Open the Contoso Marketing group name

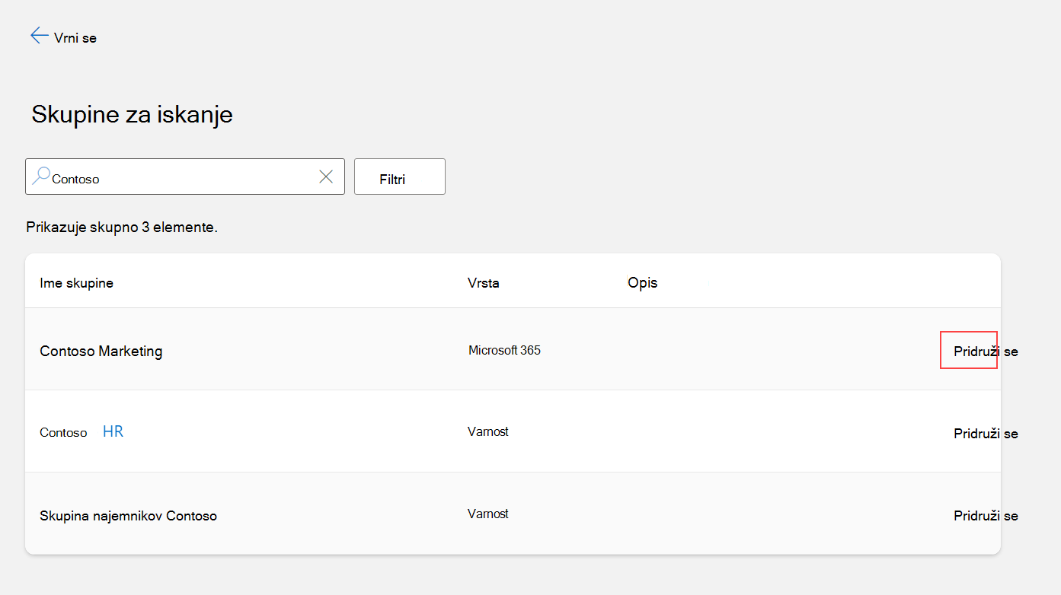pos(101,351)
